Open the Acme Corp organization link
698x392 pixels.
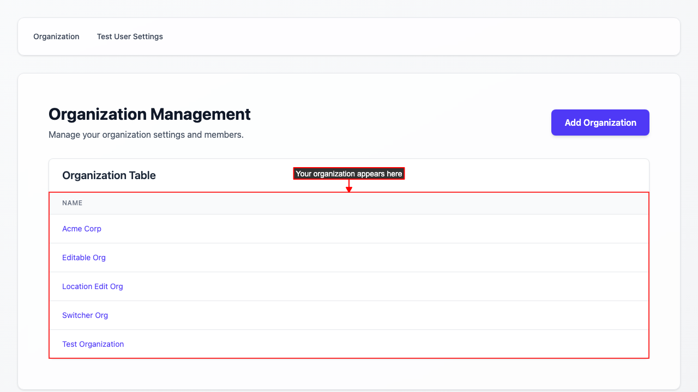(x=82, y=229)
